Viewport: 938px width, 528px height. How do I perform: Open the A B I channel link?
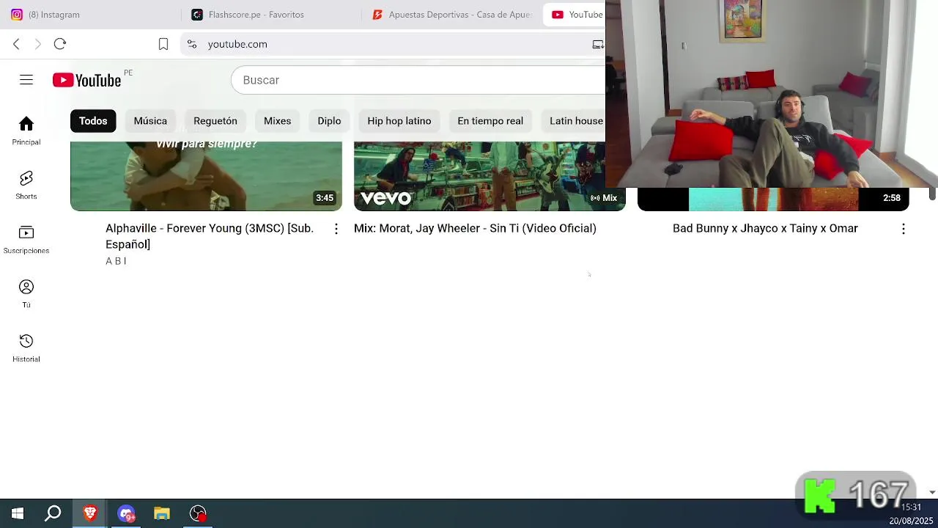click(116, 261)
